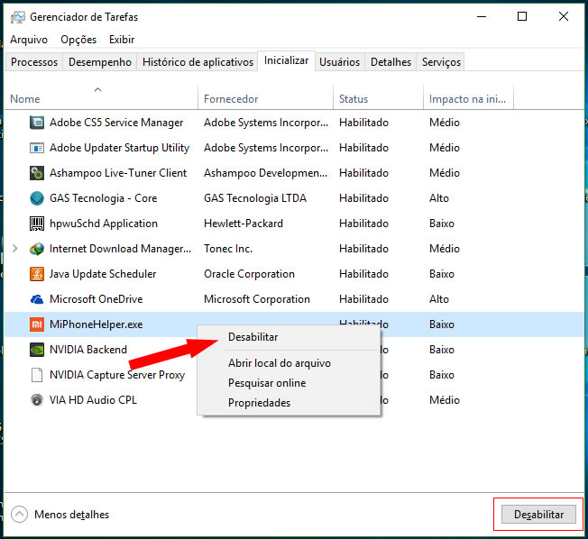This screenshot has height=539, width=588.
Task: Click the Internet Download Manager icon
Action: pos(37,249)
